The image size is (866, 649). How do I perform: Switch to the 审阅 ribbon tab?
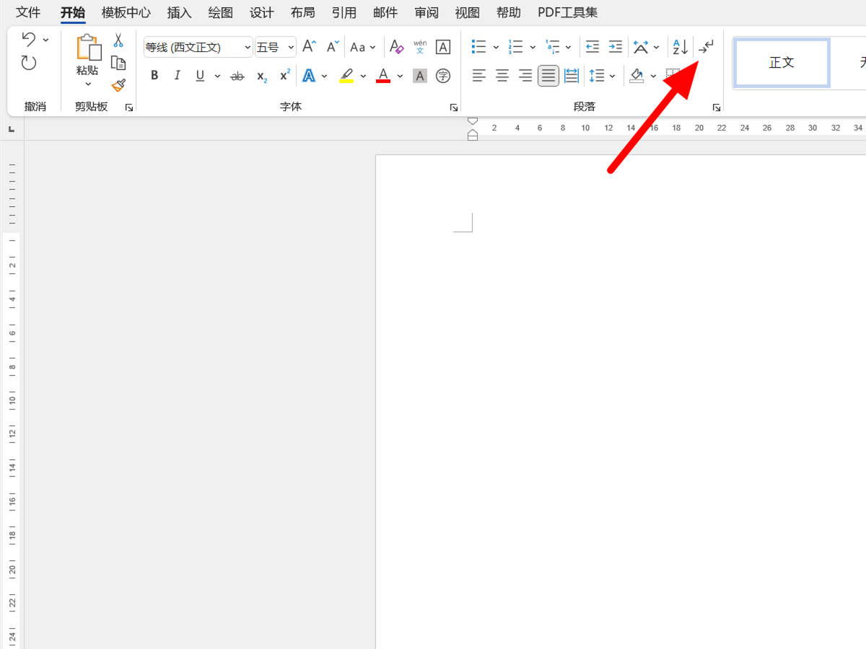(427, 12)
